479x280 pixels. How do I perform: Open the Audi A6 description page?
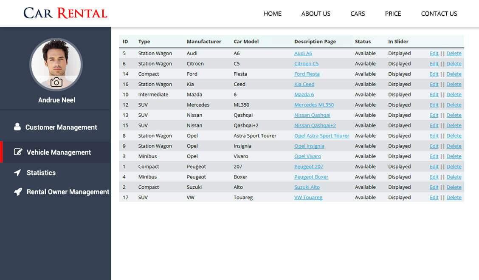pos(303,54)
